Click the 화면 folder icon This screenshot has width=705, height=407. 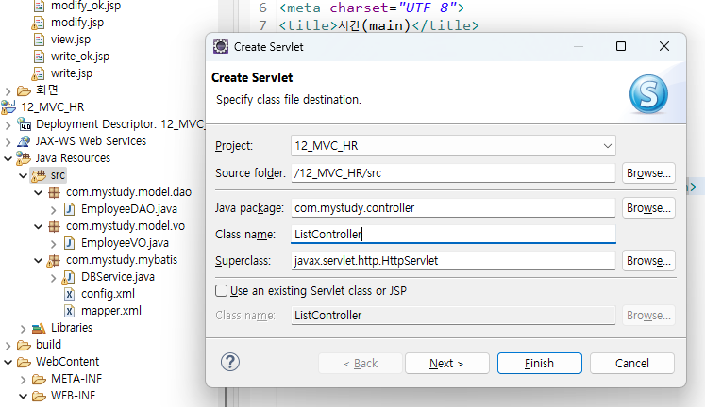pos(24,90)
